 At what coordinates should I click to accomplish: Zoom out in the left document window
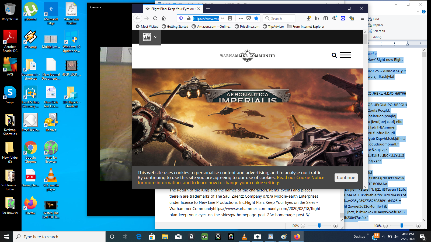point(303,226)
